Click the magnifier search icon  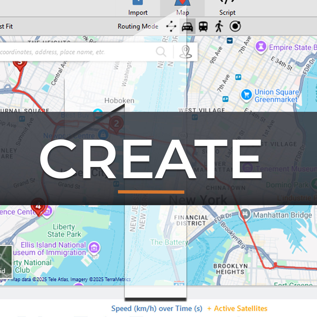click(x=161, y=52)
